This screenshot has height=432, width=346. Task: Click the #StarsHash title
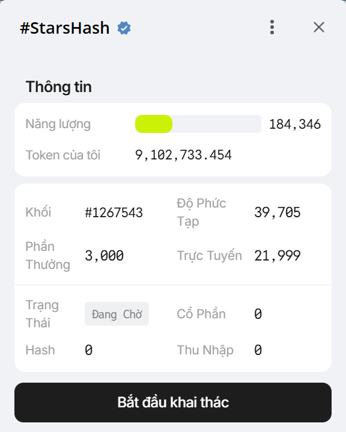pyautogui.click(x=65, y=28)
